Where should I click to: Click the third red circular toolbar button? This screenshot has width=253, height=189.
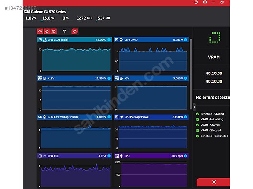54,31
